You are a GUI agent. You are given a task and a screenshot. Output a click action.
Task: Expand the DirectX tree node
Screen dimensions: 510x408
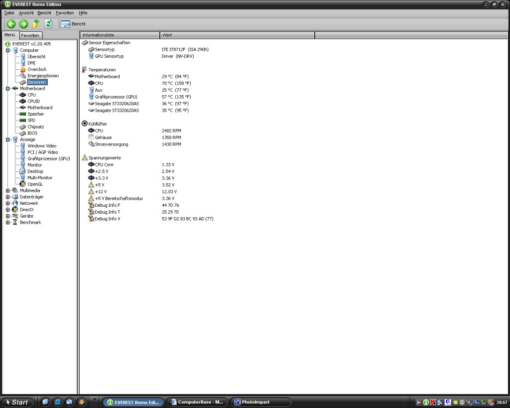coord(8,210)
